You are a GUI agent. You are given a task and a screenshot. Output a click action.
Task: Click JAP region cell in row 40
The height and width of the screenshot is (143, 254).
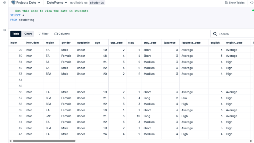(52, 116)
